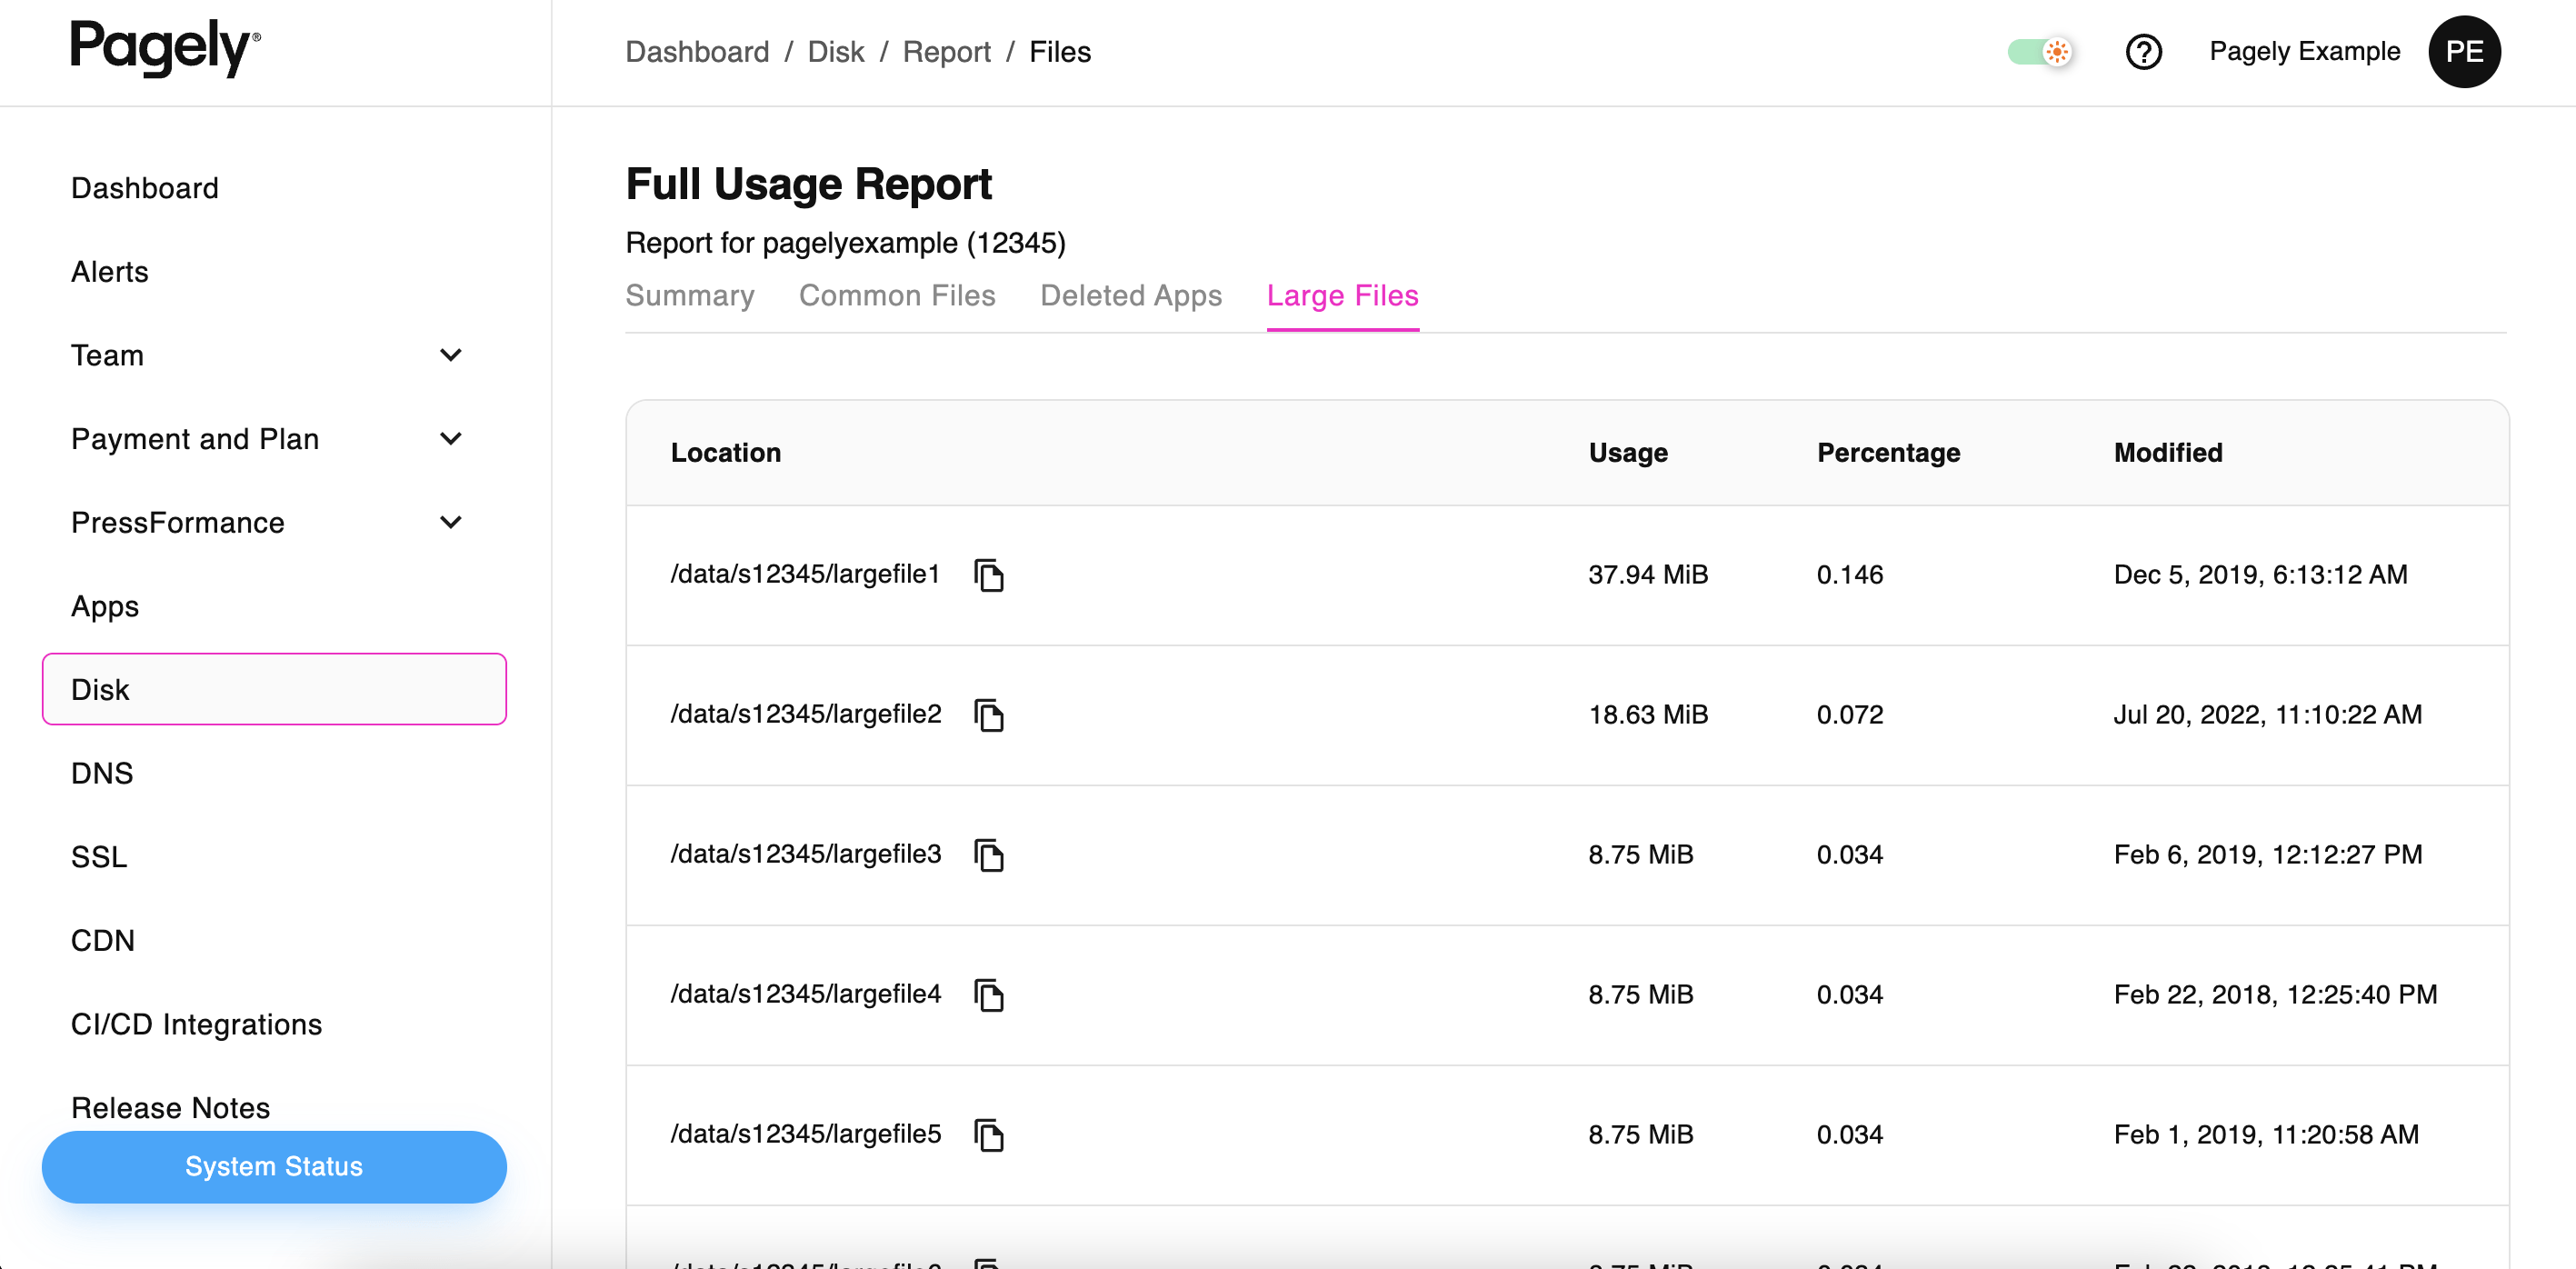Copy the path for /data/s12345/largefile3
Screen dimensions: 2576x1269
coord(988,855)
